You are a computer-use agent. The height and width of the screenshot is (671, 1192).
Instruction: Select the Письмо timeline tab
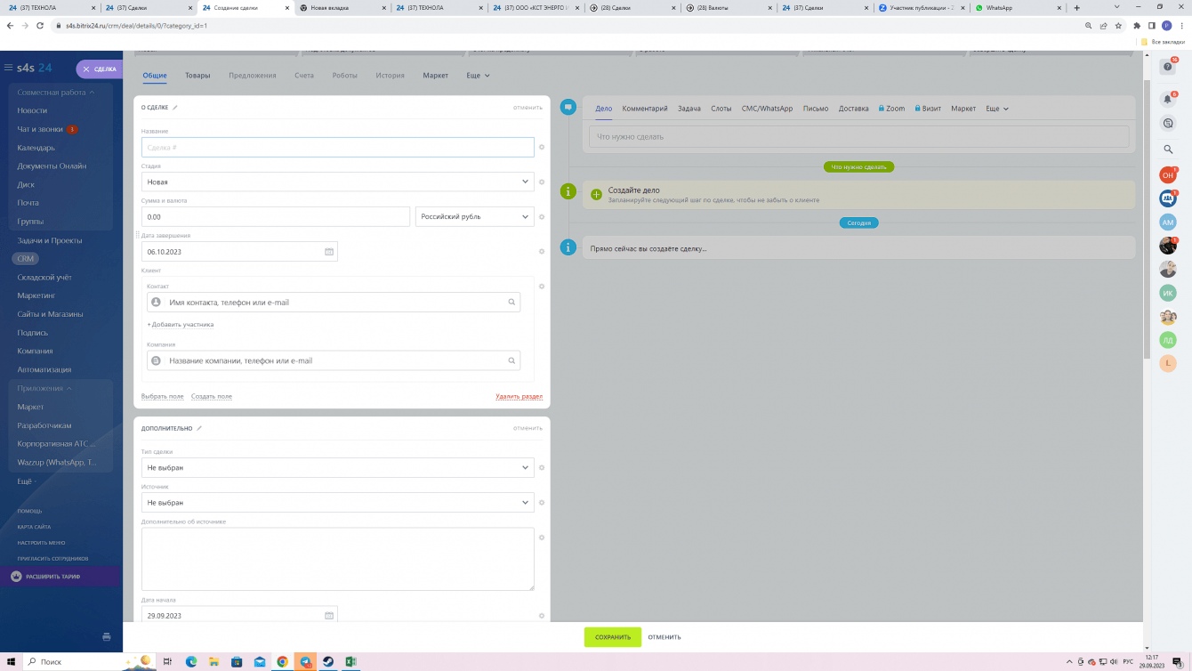816,109
